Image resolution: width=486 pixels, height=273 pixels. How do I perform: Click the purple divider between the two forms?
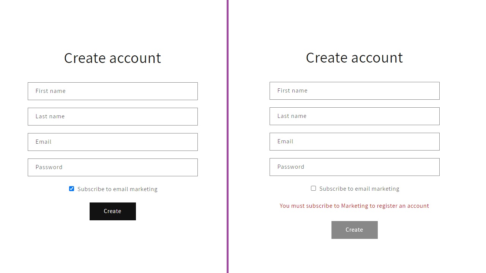[227, 136]
